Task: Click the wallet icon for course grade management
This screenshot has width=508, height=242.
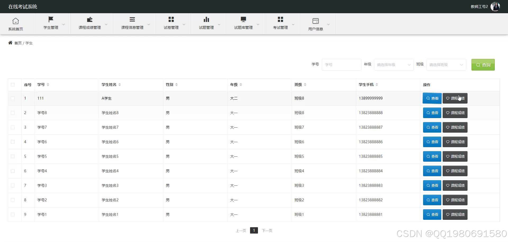Action: point(90,19)
